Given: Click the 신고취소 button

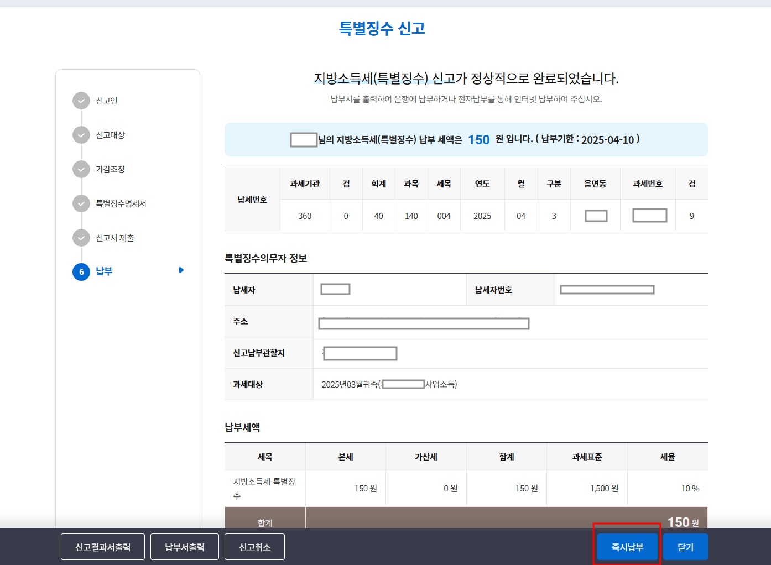Looking at the screenshot, I should tap(254, 547).
